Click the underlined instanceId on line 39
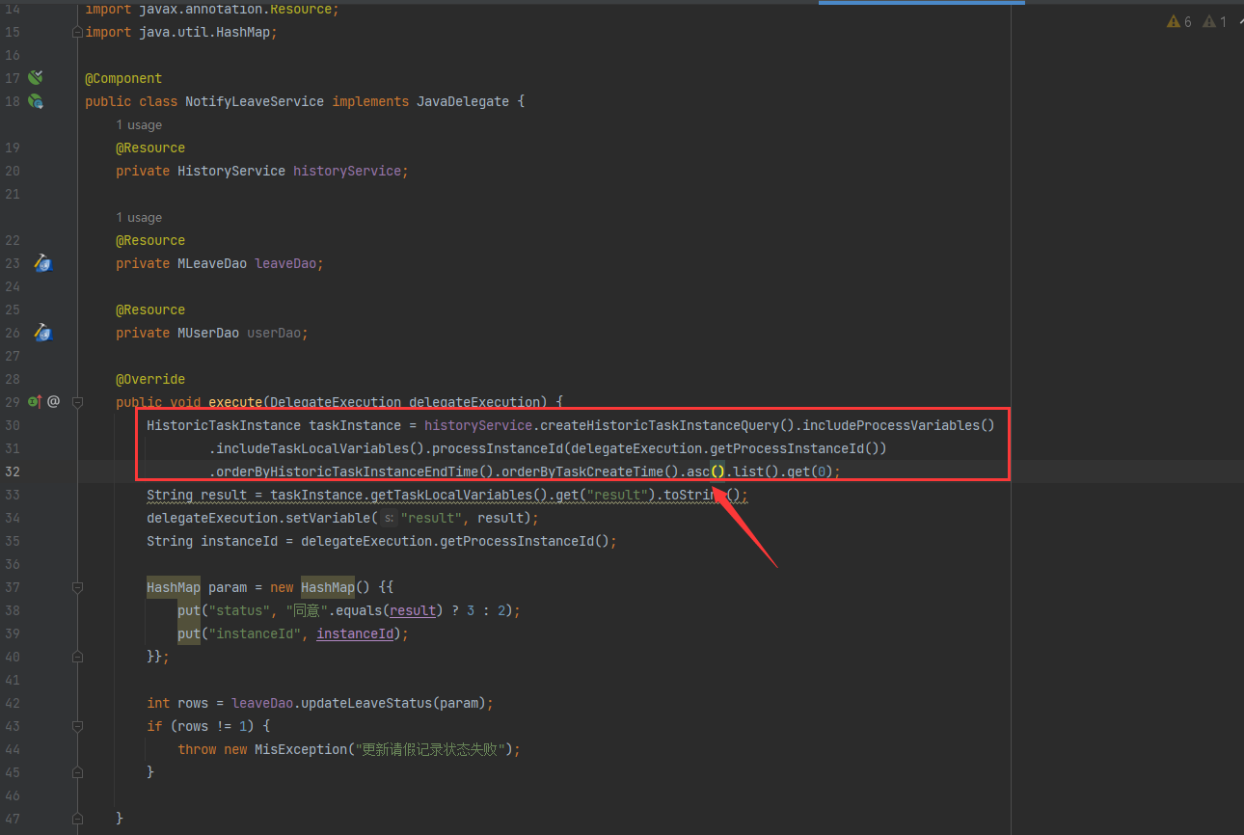The width and height of the screenshot is (1244, 835). click(x=355, y=633)
